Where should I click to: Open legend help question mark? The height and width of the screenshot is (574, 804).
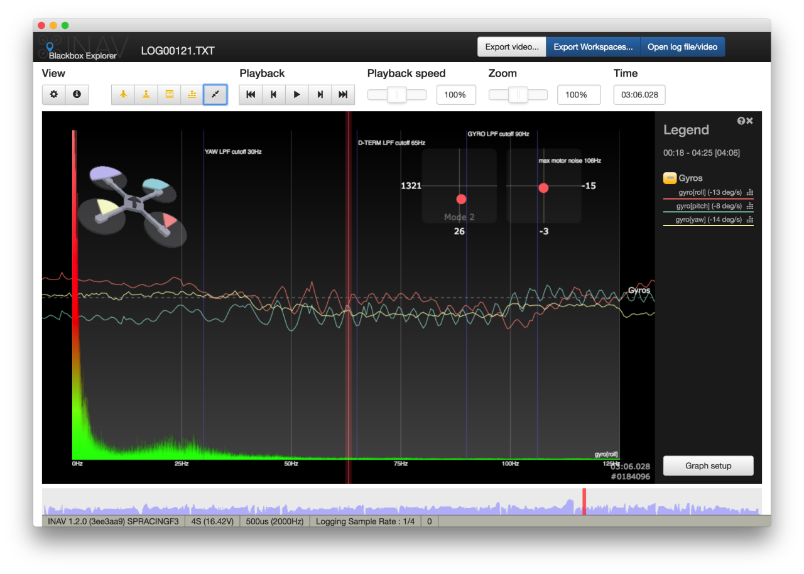pos(741,121)
